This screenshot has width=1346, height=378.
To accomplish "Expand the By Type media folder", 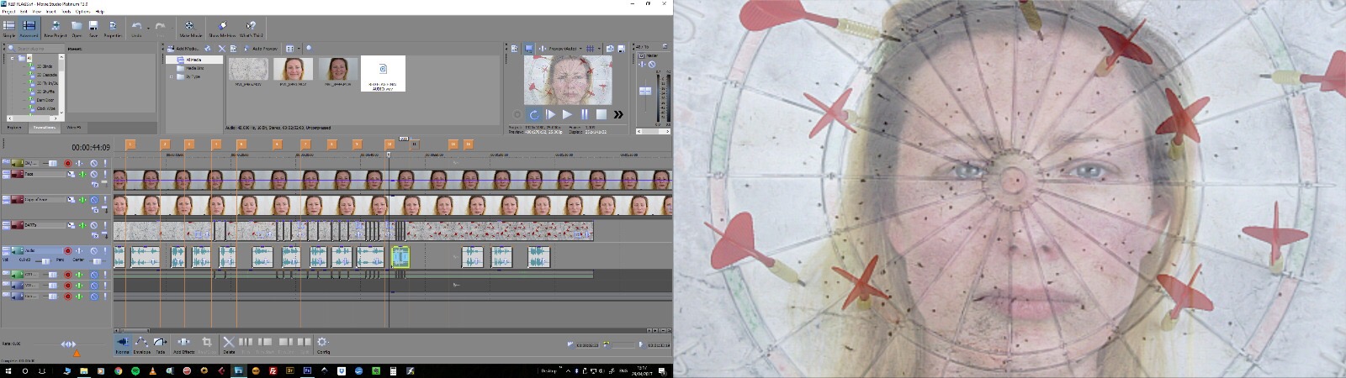I will 172,76.
